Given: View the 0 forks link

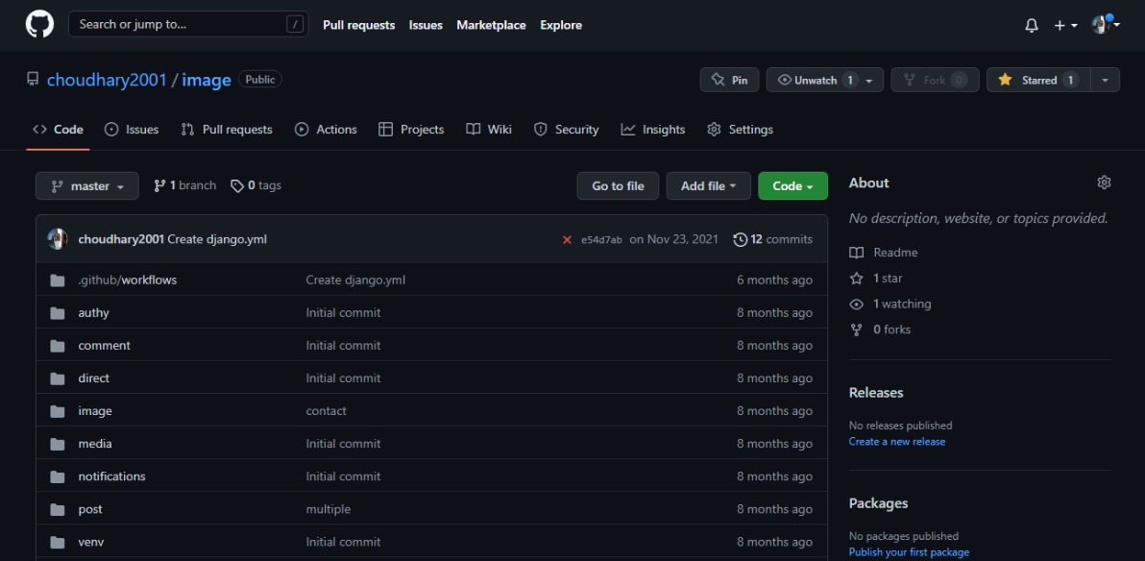Looking at the screenshot, I should tap(882, 329).
